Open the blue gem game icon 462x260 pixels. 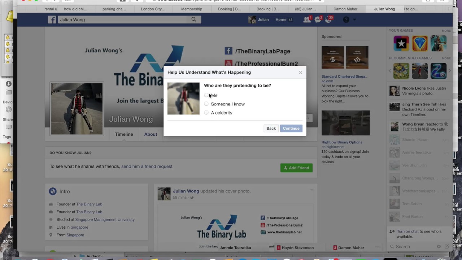(x=420, y=44)
